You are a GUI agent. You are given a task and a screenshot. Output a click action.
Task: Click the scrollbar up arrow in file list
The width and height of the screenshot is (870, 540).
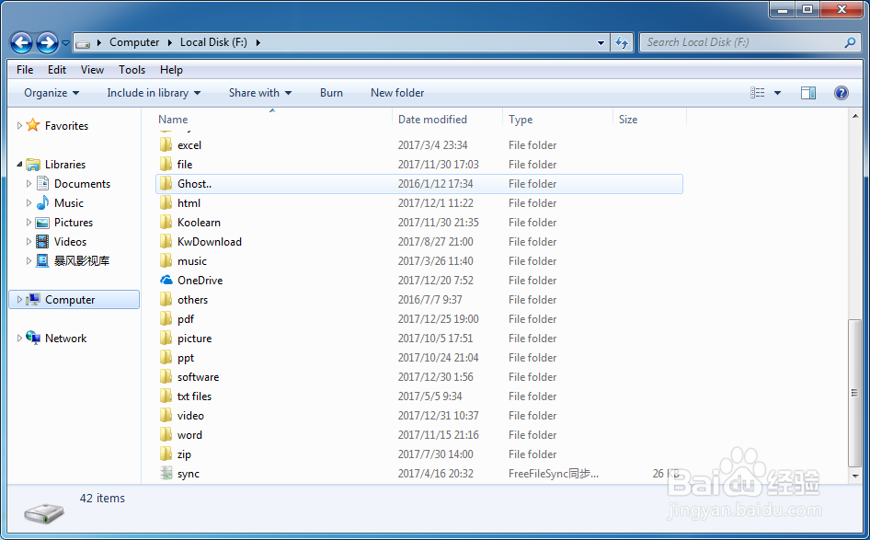[x=854, y=116]
